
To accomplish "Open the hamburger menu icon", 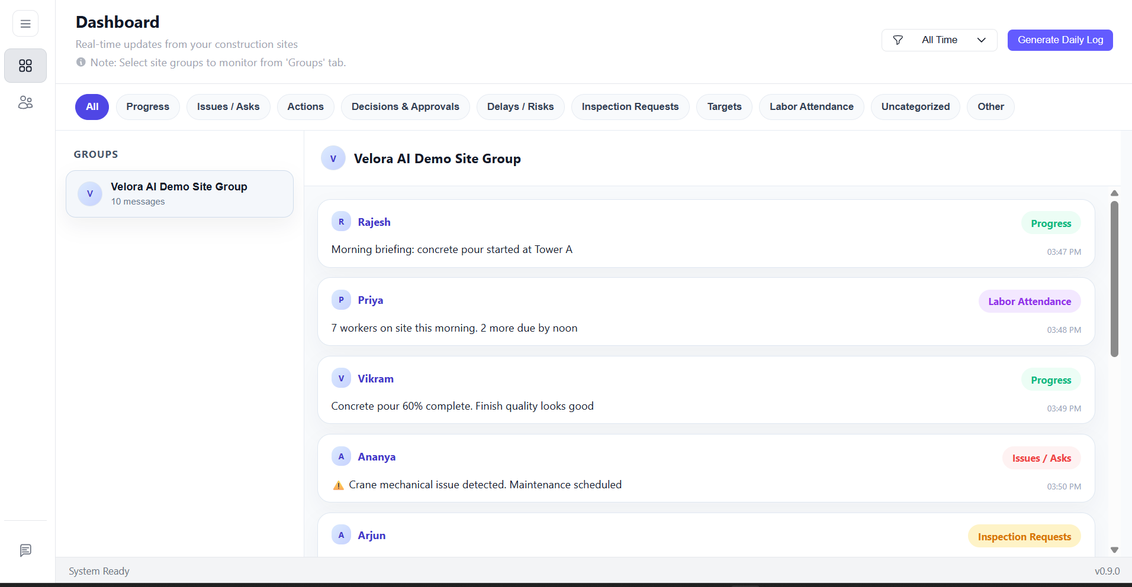I will (x=25, y=24).
